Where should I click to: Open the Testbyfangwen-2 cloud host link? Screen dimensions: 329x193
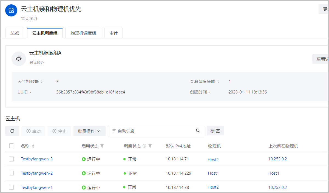[37, 173]
